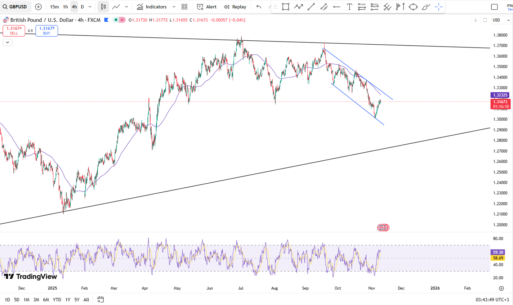513x305 pixels.
Task: Pick the Trend Line drawing tool
Action: coord(311,7)
